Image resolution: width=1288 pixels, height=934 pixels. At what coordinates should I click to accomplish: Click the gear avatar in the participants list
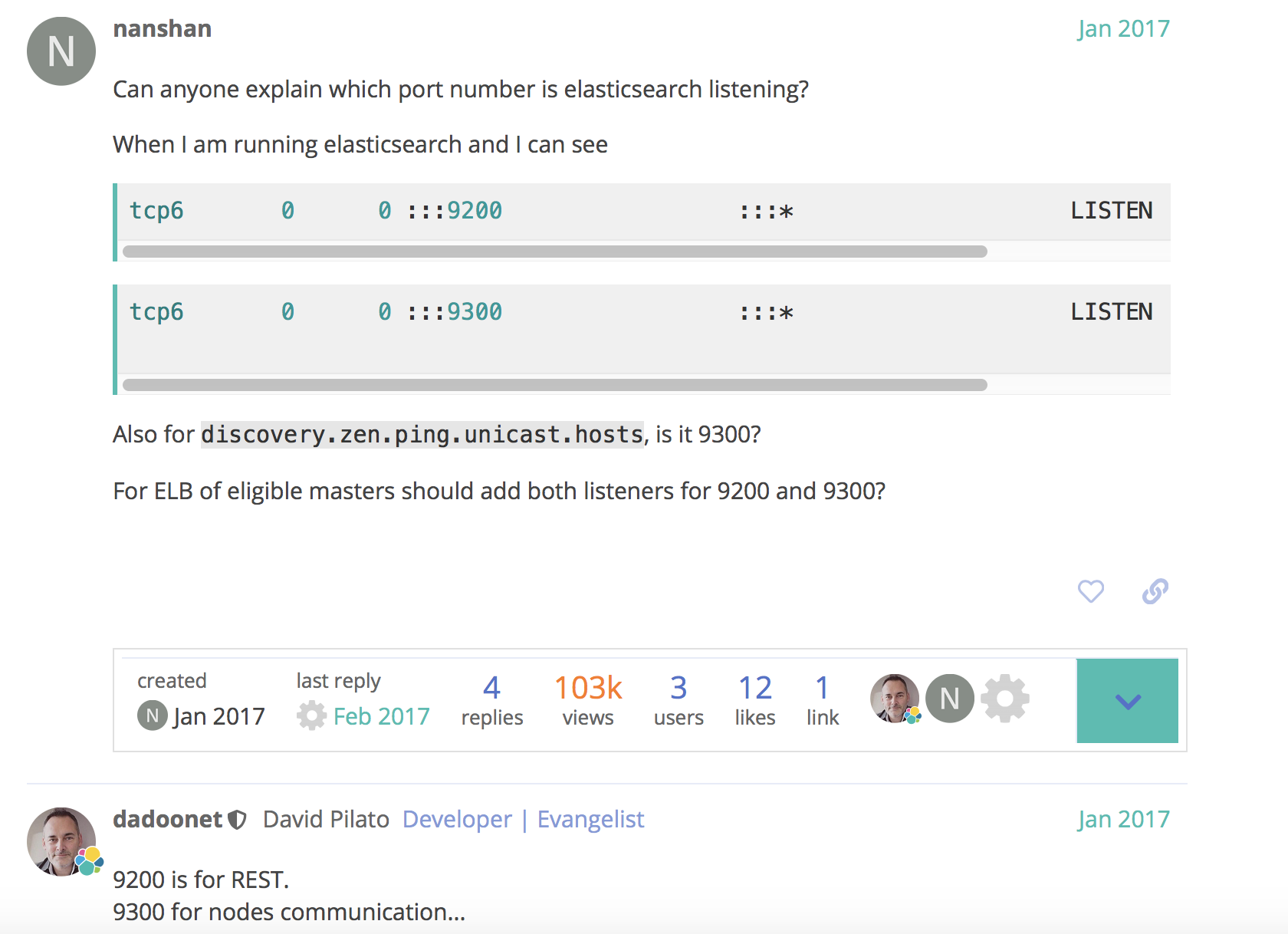[x=1004, y=699]
